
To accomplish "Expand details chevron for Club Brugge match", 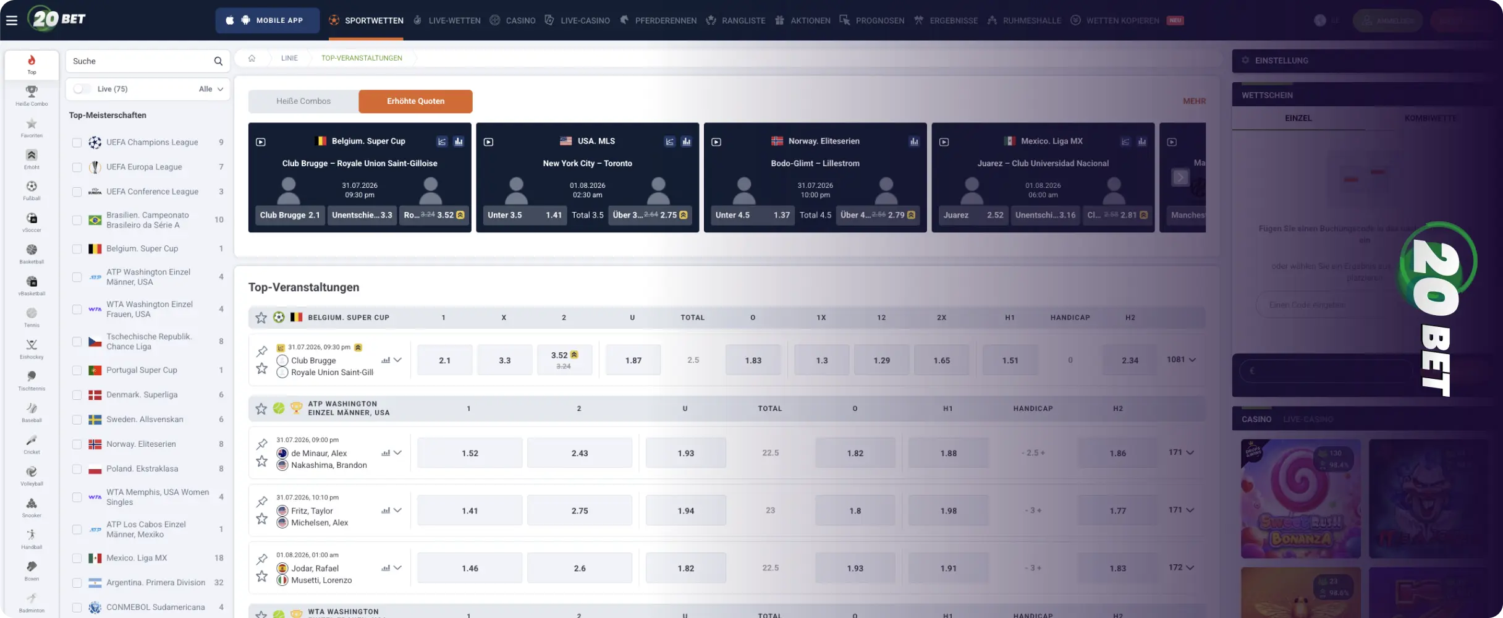I will 397,360.
